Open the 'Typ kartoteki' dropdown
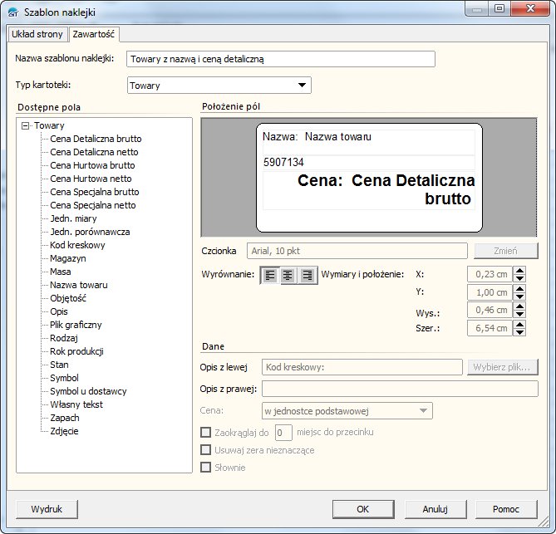 [302, 86]
